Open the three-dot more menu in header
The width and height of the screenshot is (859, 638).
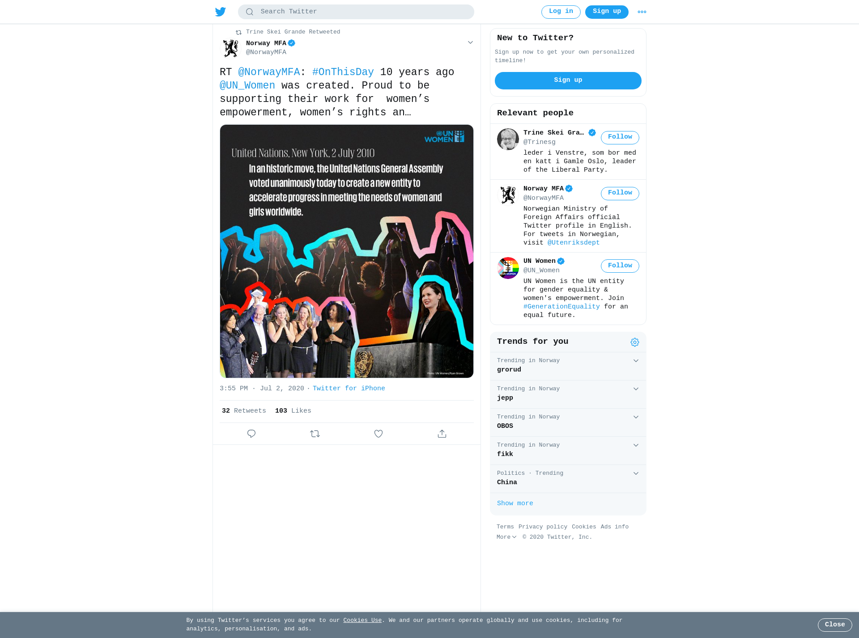tap(642, 12)
